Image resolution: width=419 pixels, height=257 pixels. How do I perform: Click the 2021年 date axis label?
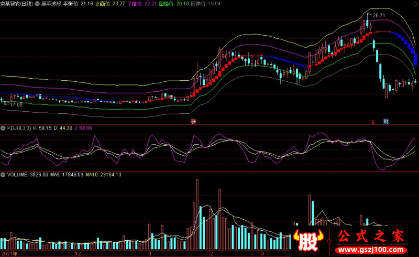coord(9,253)
